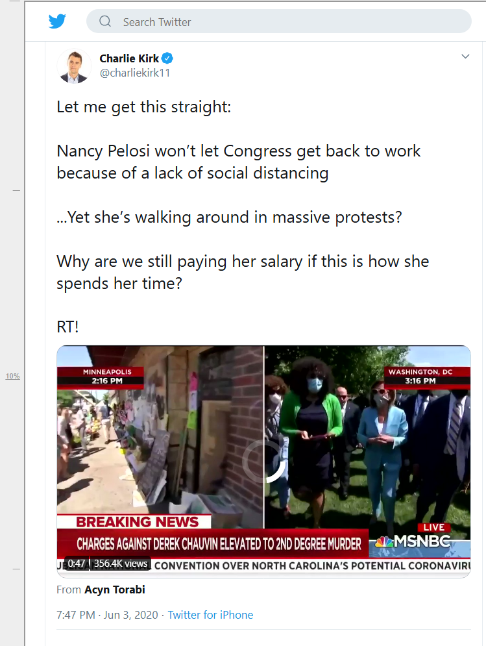Screen dimensions: 486x646
Task: Click the video loading spinner
Action: [x=263, y=462]
